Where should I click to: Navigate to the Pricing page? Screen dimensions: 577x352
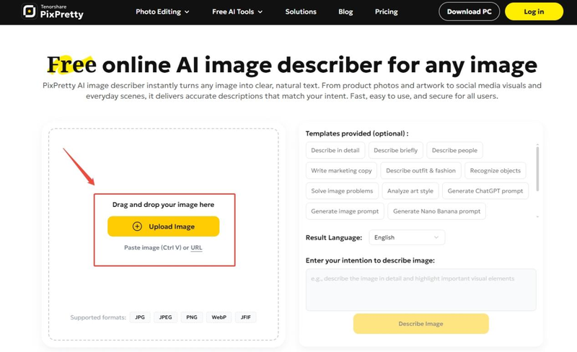click(x=387, y=12)
